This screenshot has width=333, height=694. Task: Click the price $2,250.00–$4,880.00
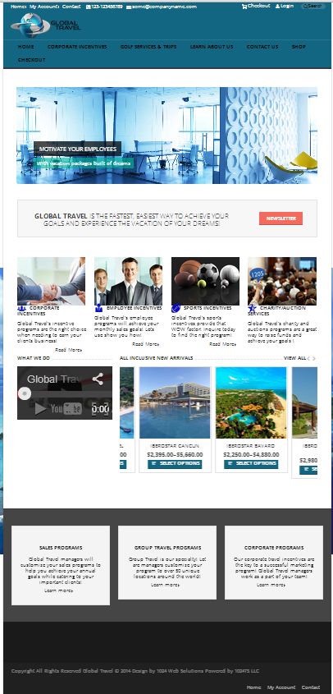click(x=251, y=454)
